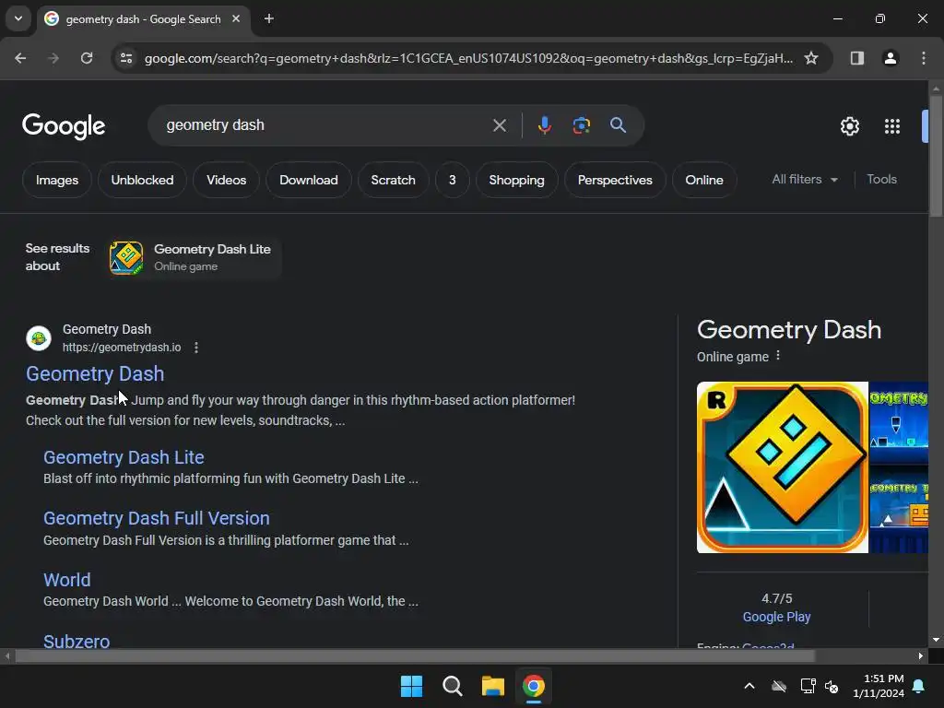This screenshot has width=944, height=708.
Task: Close the geometry dash search tab
Action: pyautogui.click(x=236, y=18)
